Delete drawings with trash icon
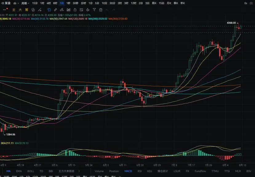This screenshot has height=177, width=255. tap(101, 10)
